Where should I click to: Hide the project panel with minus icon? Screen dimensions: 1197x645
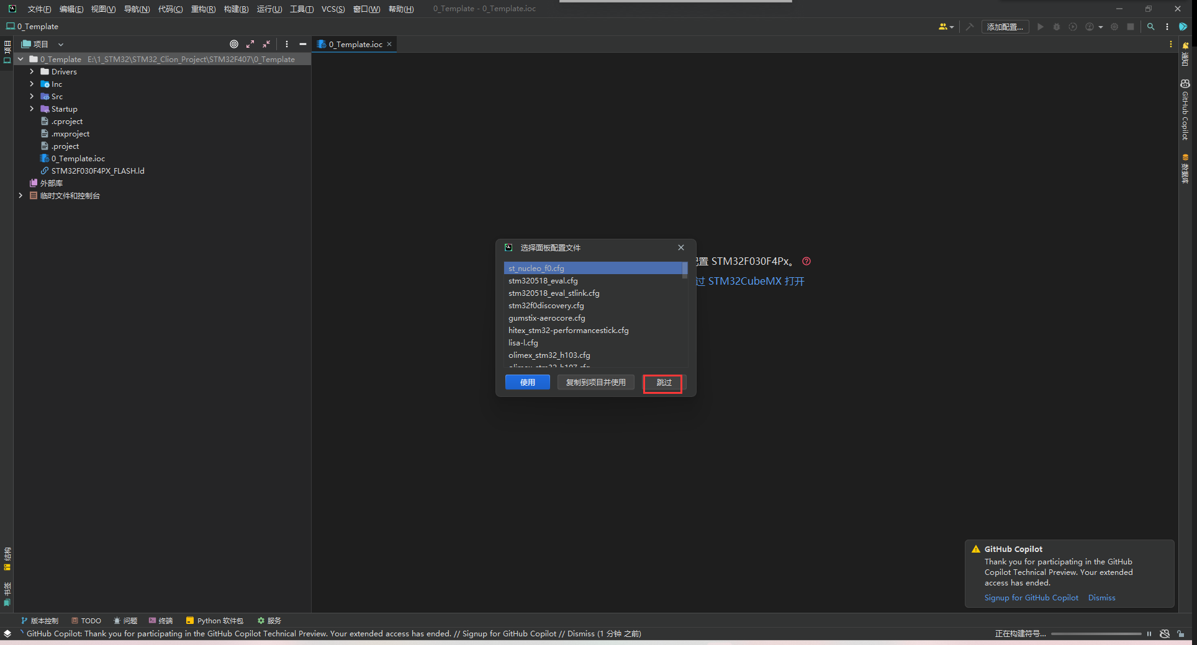303,44
